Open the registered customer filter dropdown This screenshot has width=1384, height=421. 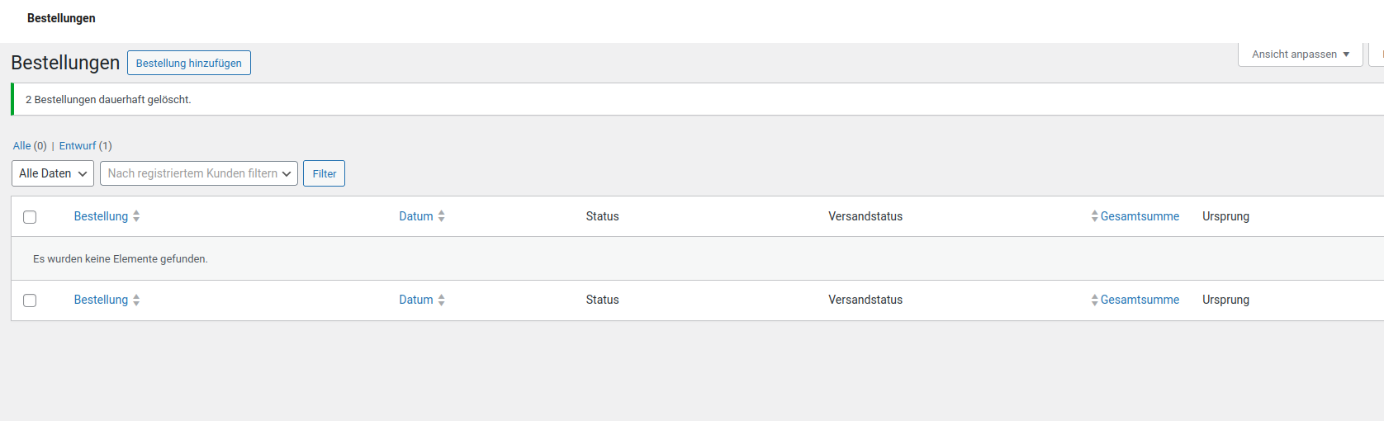199,173
